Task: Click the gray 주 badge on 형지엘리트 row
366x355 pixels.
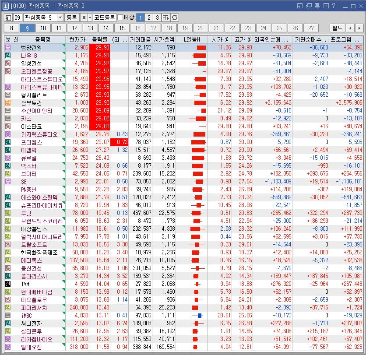Action: click(8, 95)
